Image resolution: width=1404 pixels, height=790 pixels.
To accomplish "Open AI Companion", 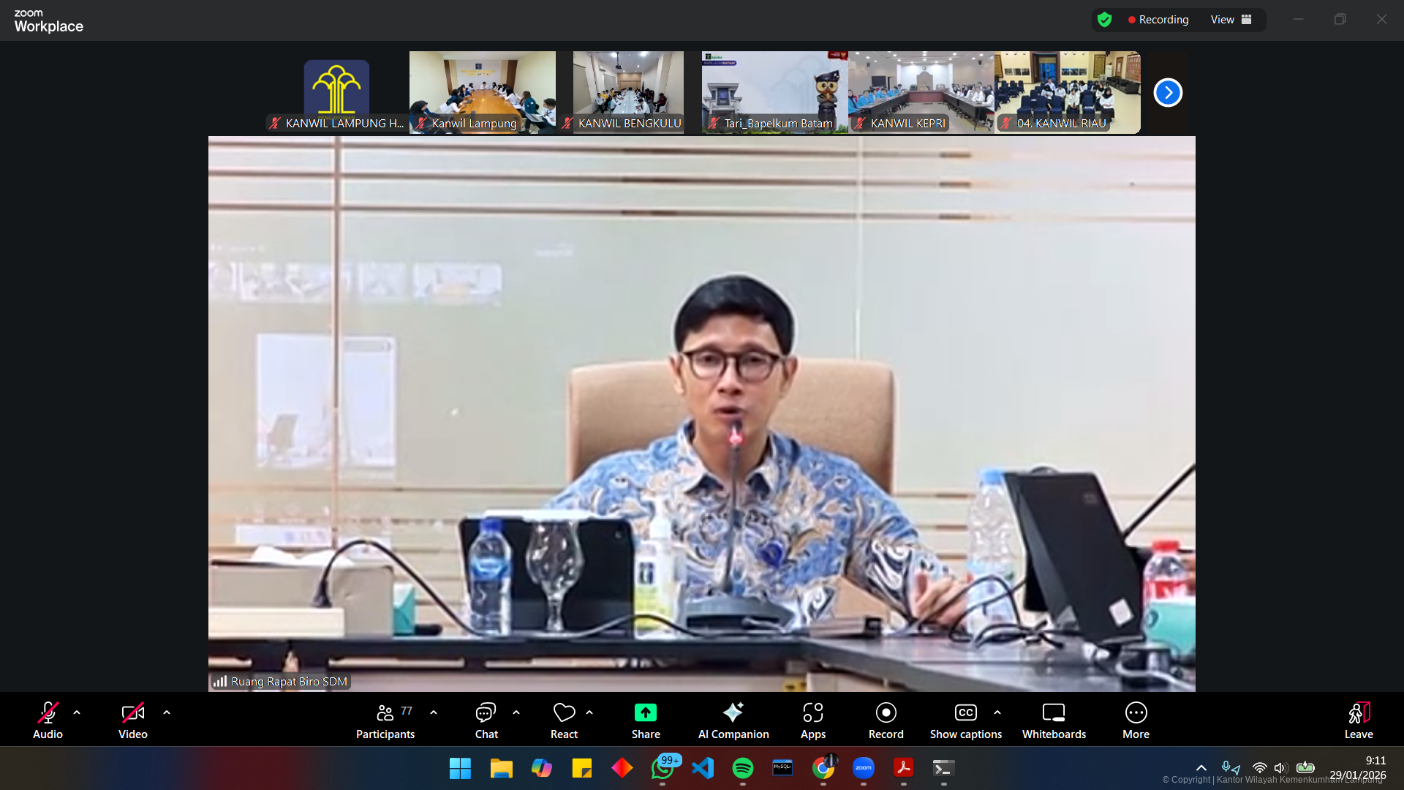I will [x=733, y=721].
